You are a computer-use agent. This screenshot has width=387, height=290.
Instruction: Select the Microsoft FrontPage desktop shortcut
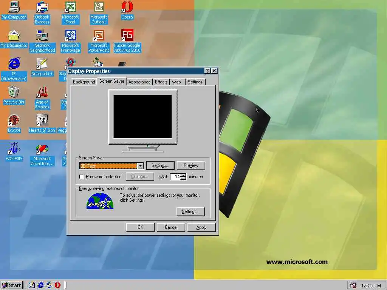pos(70,41)
